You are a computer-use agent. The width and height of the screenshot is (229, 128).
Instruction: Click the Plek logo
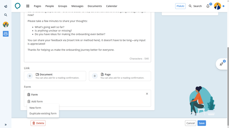(18, 6)
